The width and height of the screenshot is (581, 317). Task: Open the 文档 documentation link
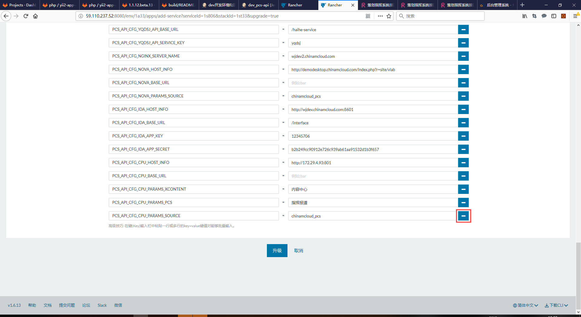(x=48, y=305)
